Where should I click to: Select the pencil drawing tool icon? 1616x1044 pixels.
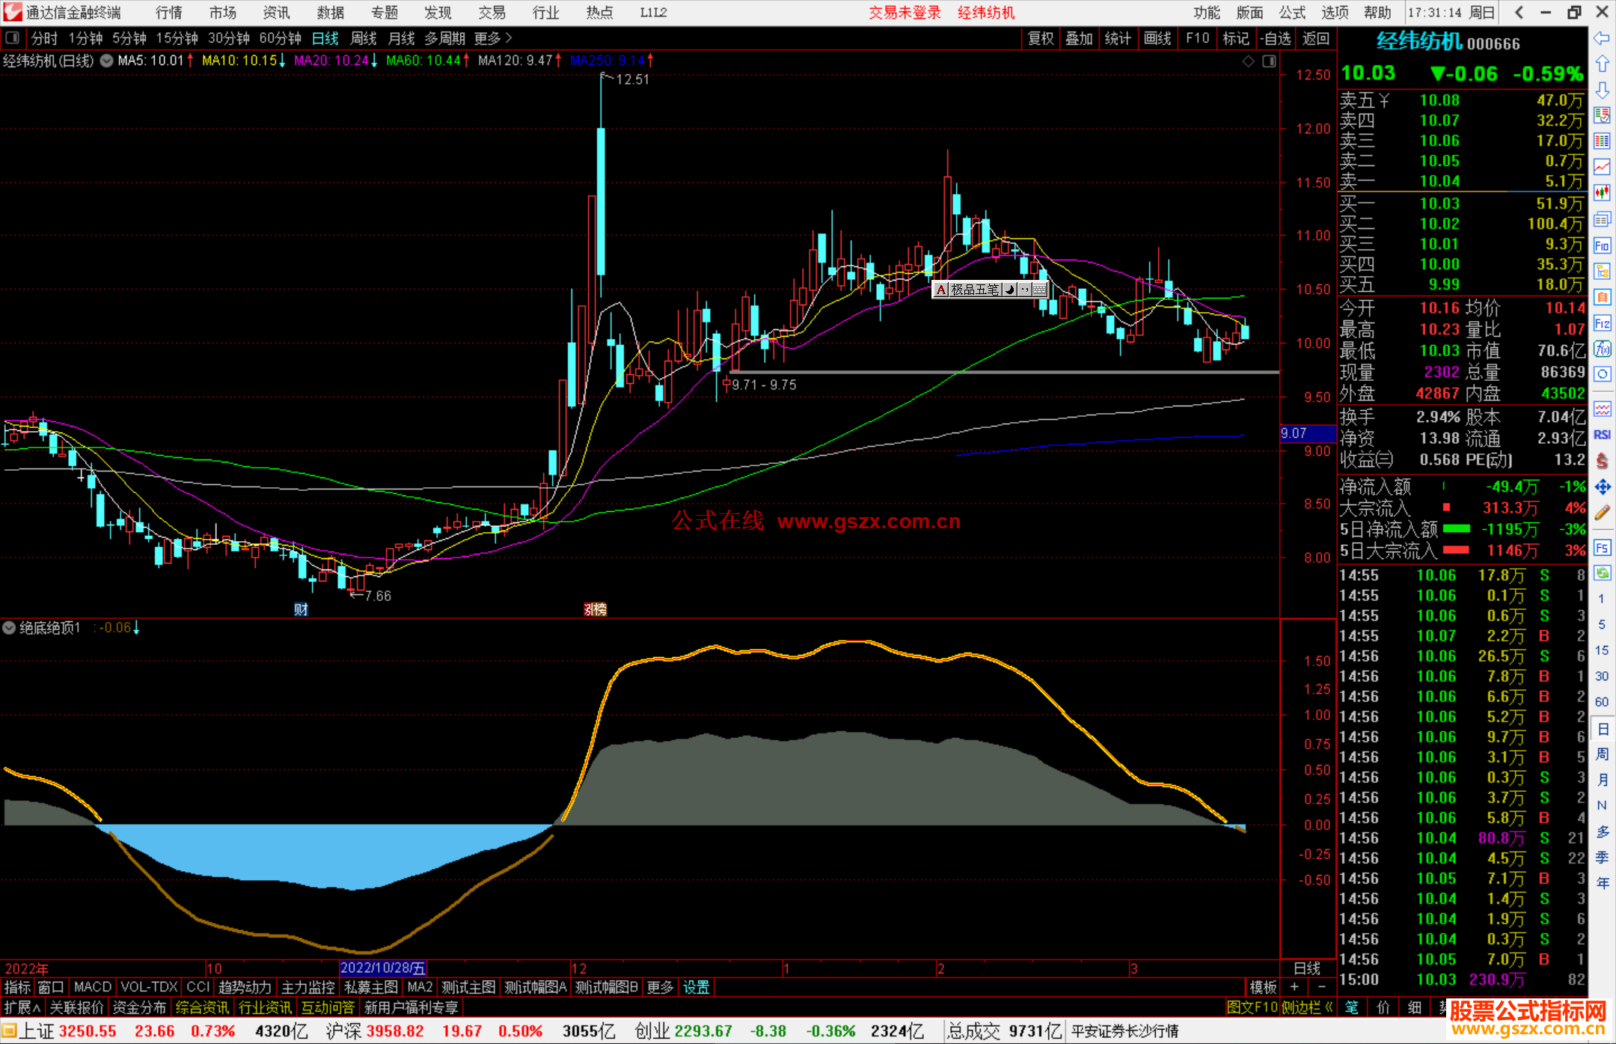click(1602, 513)
